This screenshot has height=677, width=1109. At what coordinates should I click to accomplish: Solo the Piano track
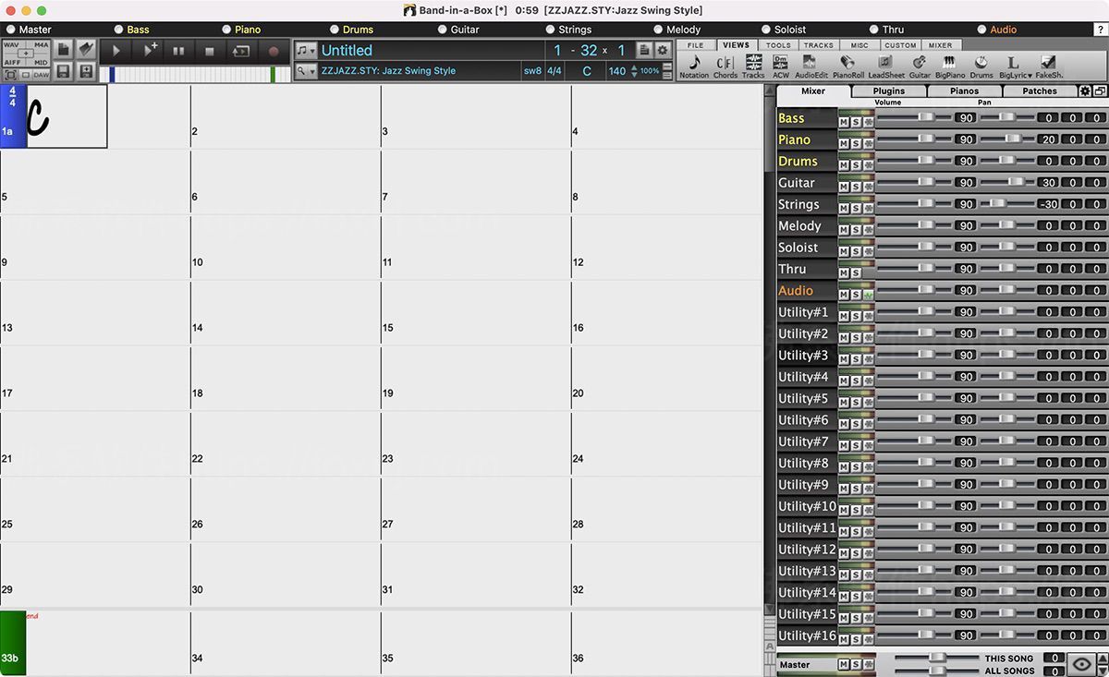pyautogui.click(x=856, y=143)
